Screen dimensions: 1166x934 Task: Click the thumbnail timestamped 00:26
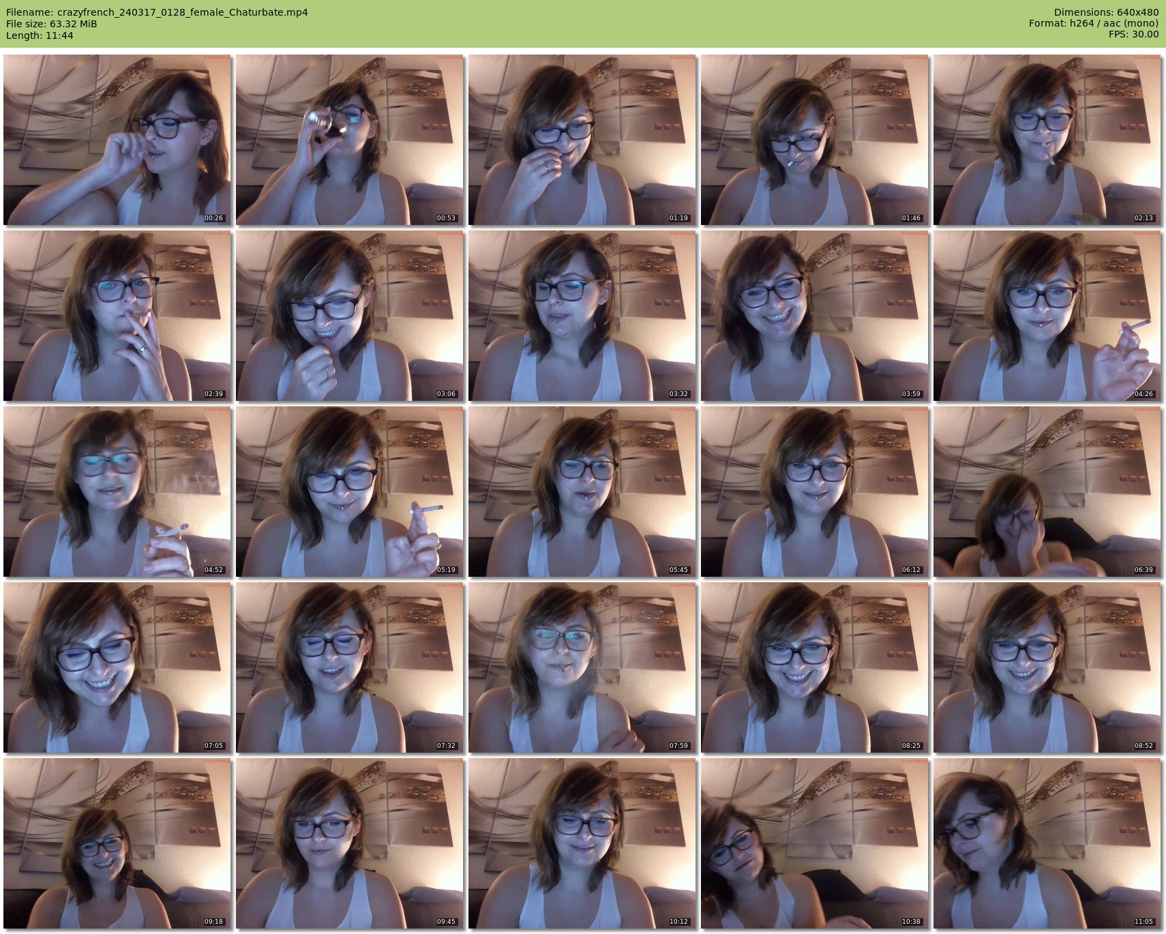point(117,140)
